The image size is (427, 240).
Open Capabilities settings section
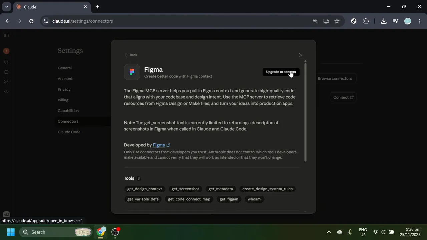coord(68,111)
